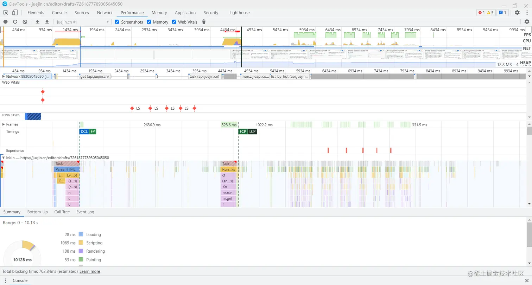Clear the performance recording

point(25,22)
